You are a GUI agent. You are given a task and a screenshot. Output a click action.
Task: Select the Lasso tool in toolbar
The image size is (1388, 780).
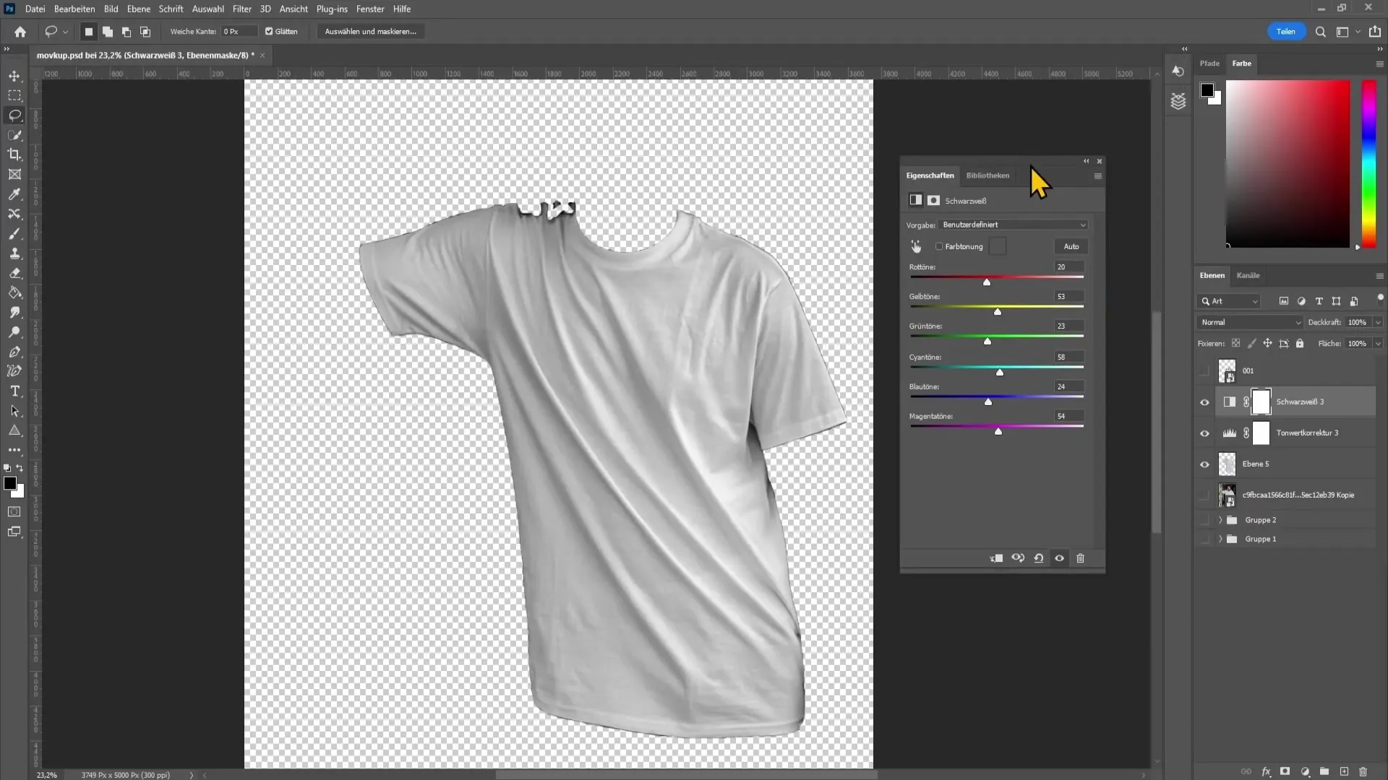click(14, 115)
